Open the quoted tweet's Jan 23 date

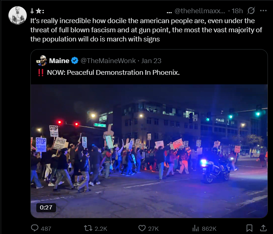(x=151, y=61)
